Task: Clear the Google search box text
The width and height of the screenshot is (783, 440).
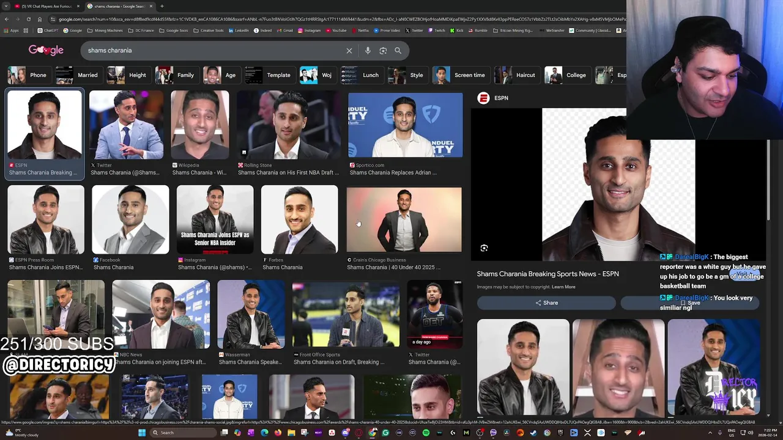Action: click(x=349, y=51)
